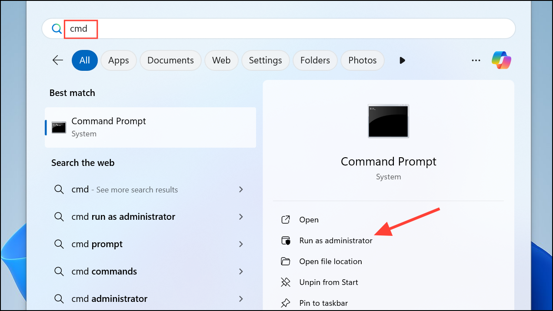553x311 pixels.
Task: Select the Command Prompt best match result
Action: [x=150, y=127]
